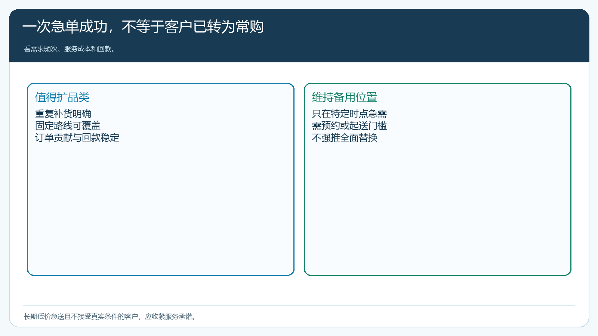Click the horizontal divider line above the footer
The height and width of the screenshot is (336, 598).
[299, 306]
